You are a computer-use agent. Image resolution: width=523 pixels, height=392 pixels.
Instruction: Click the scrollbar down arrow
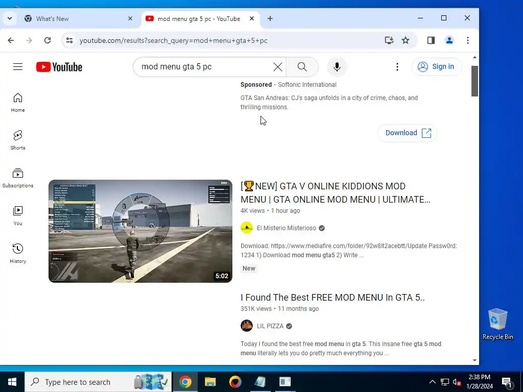[474, 360]
